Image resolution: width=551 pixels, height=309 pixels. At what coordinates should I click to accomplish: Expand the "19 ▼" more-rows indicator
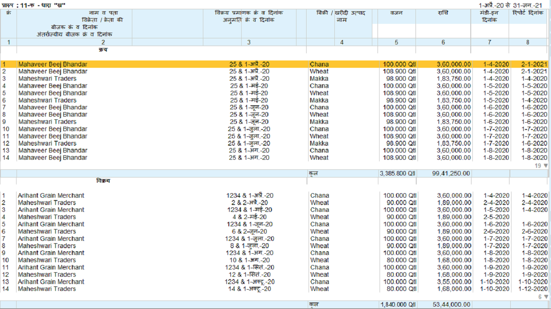pyautogui.click(x=541, y=165)
